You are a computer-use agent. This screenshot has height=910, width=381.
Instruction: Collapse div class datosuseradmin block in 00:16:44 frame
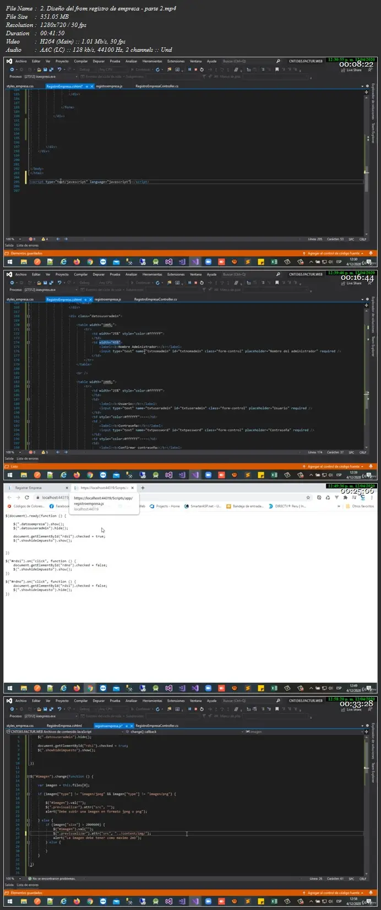tap(28, 316)
